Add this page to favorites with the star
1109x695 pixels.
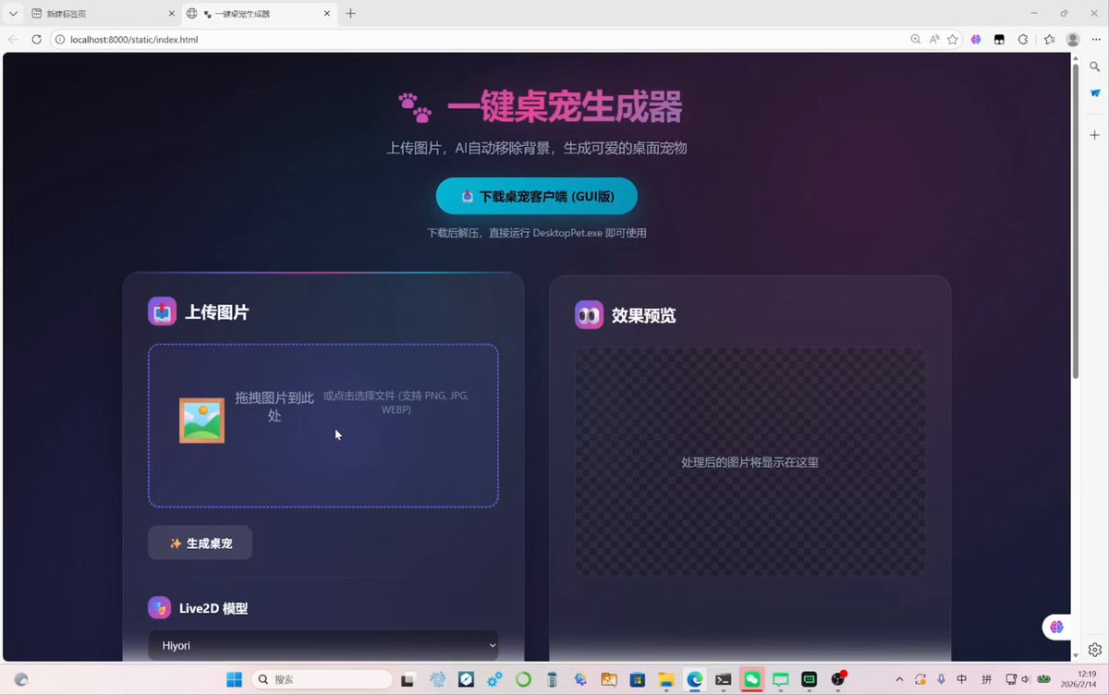pyautogui.click(x=953, y=40)
